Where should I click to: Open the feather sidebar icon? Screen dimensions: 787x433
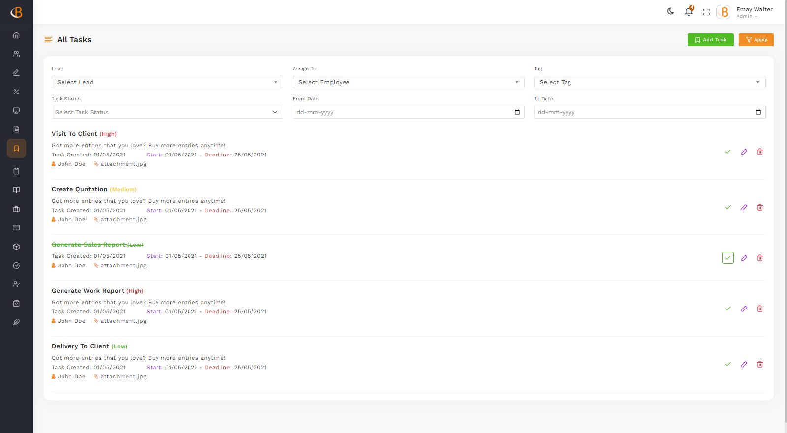tap(16, 322)
